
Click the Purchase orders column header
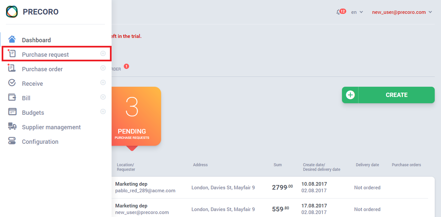pyautogui.click(x=406, y=165)
